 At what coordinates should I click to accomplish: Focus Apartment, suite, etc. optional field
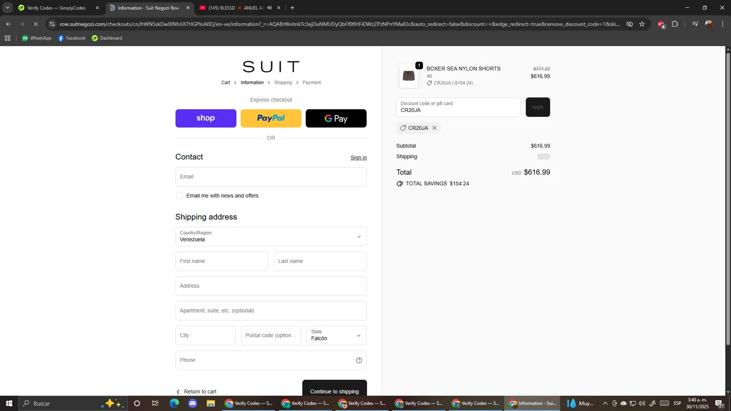click(271, 311)
